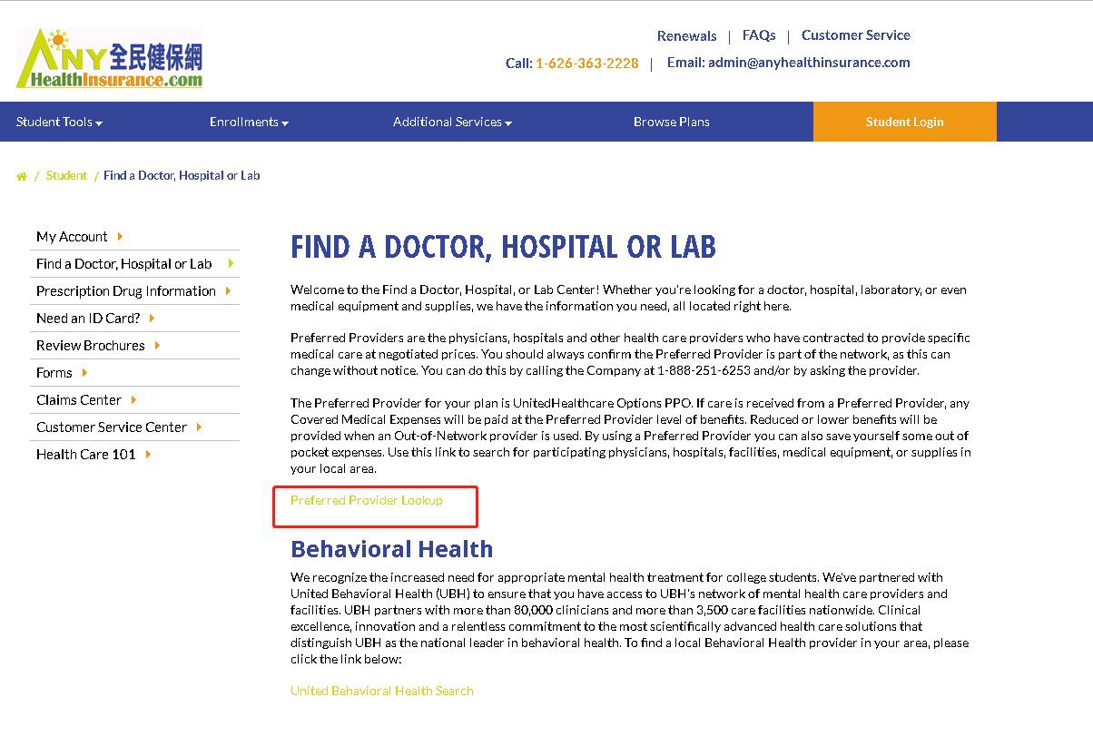Click the Behavioral Health heading

click(x=392, y=549)
